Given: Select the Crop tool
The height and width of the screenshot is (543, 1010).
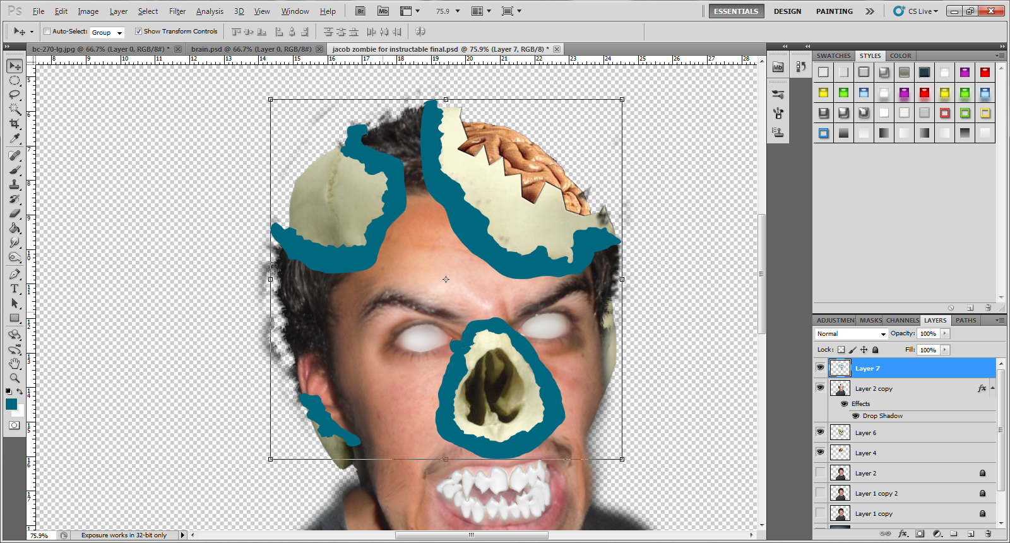Looking at the screenshot, I should (15, 124).
